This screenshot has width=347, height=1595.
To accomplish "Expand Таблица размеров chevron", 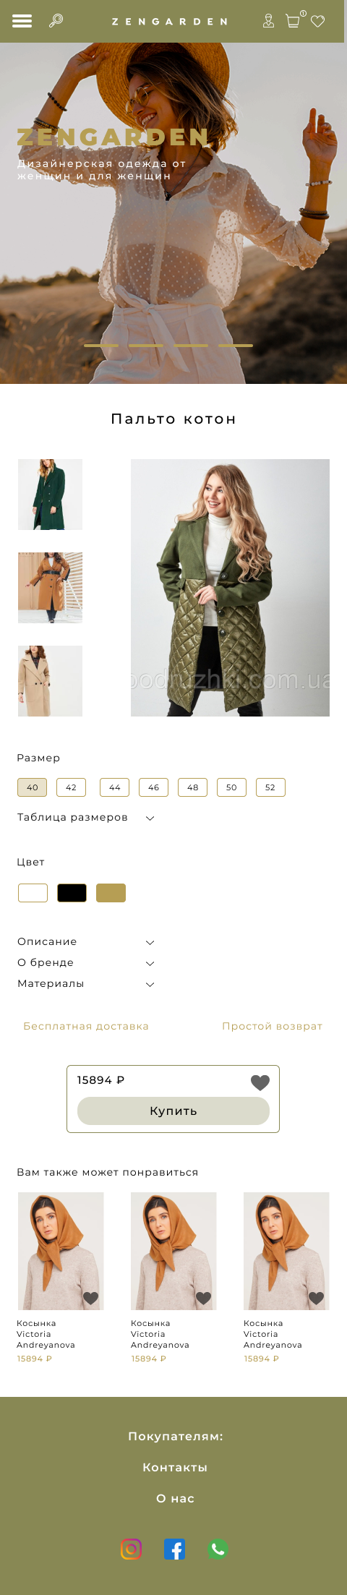I will 150,818.
